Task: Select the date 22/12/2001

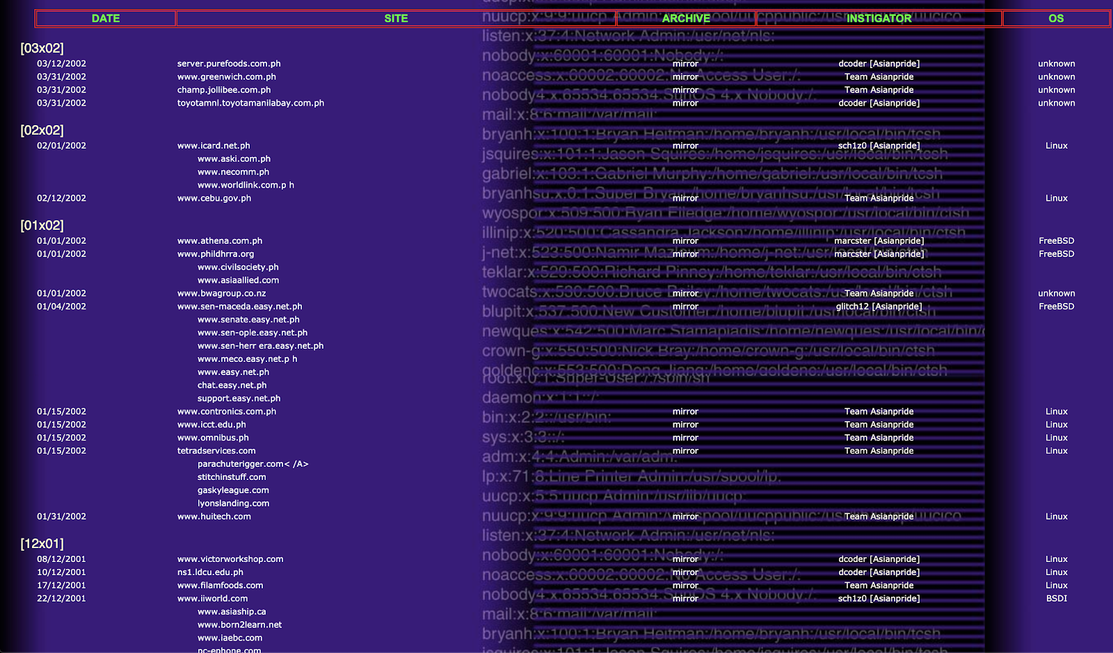Action: (x=62, y=600)
